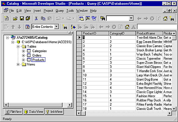Screen dimensions: 178x122
Task: Click the Save icon in toolbar
Action: [x=22, y=18]
